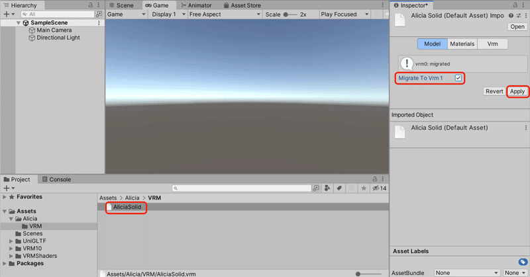530x277 pixels.
Task: Click the Search by Type icon in Project
Action: 327,188
